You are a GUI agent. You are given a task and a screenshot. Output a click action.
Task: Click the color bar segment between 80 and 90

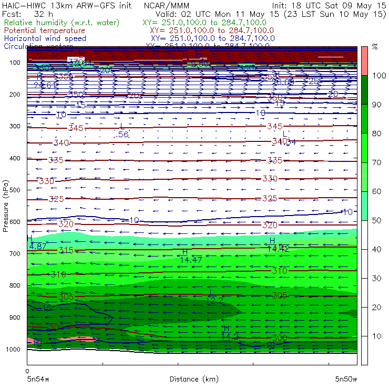364,119
